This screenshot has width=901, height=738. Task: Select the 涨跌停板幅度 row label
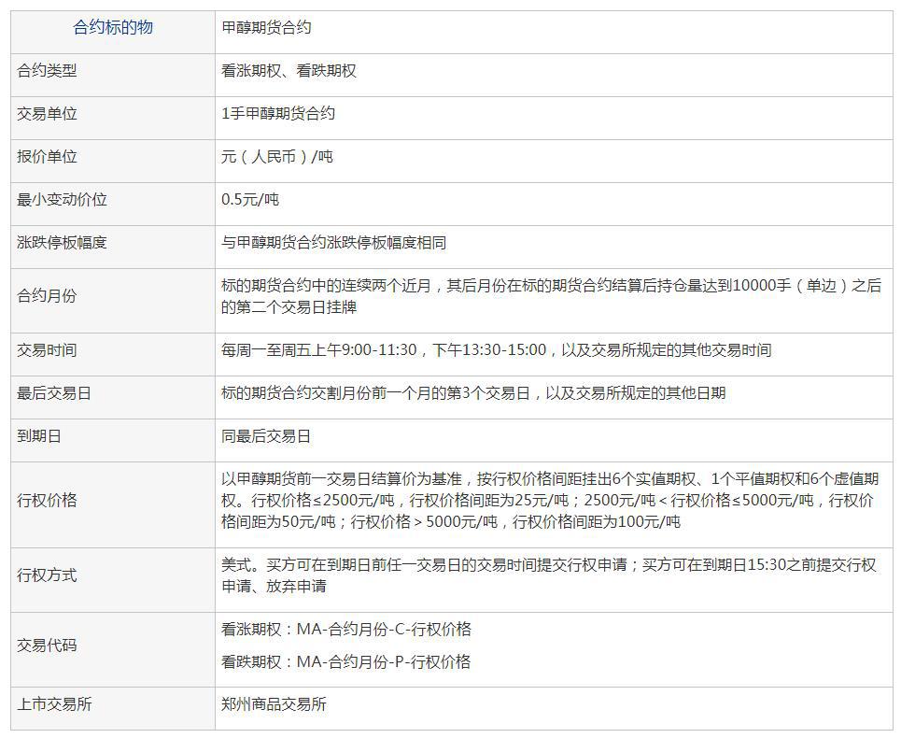[62, 243]
